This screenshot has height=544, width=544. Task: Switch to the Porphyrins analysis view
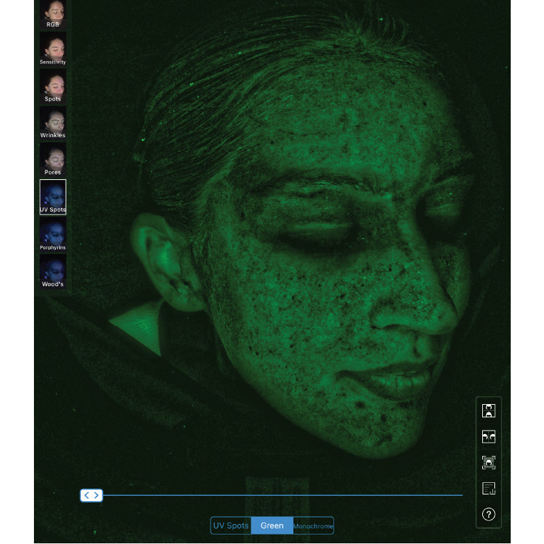coord(53,234)
